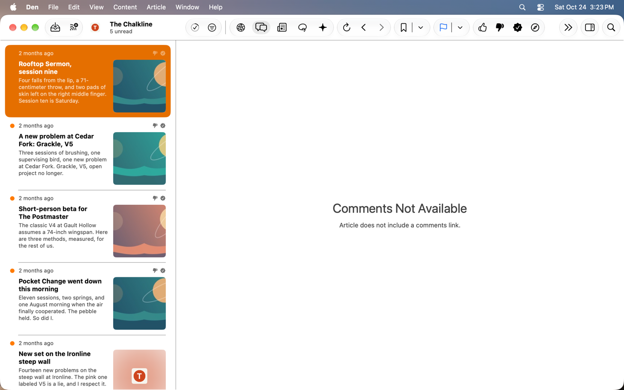Open the Content menu
Screen dimensions: 624x390
[x=125, y=7]
